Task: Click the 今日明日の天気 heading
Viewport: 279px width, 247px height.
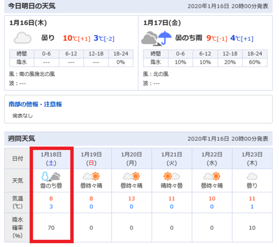Action: tap(32, 6)
